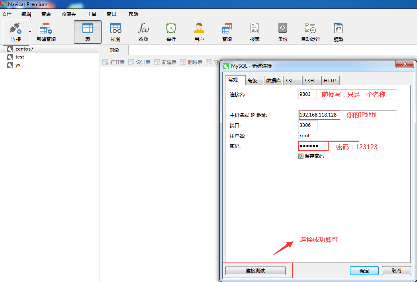Click the Connection (连接) plug icon
The height and width of the screenshot is (282, 417).
tap(16, 28)
